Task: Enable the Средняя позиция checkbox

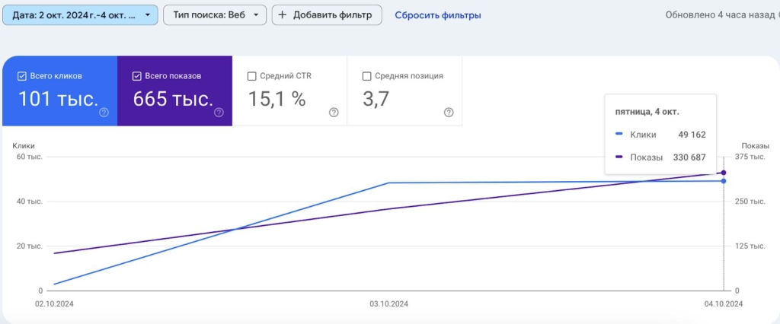Action: pyautogui.click(x=367, y=76)
